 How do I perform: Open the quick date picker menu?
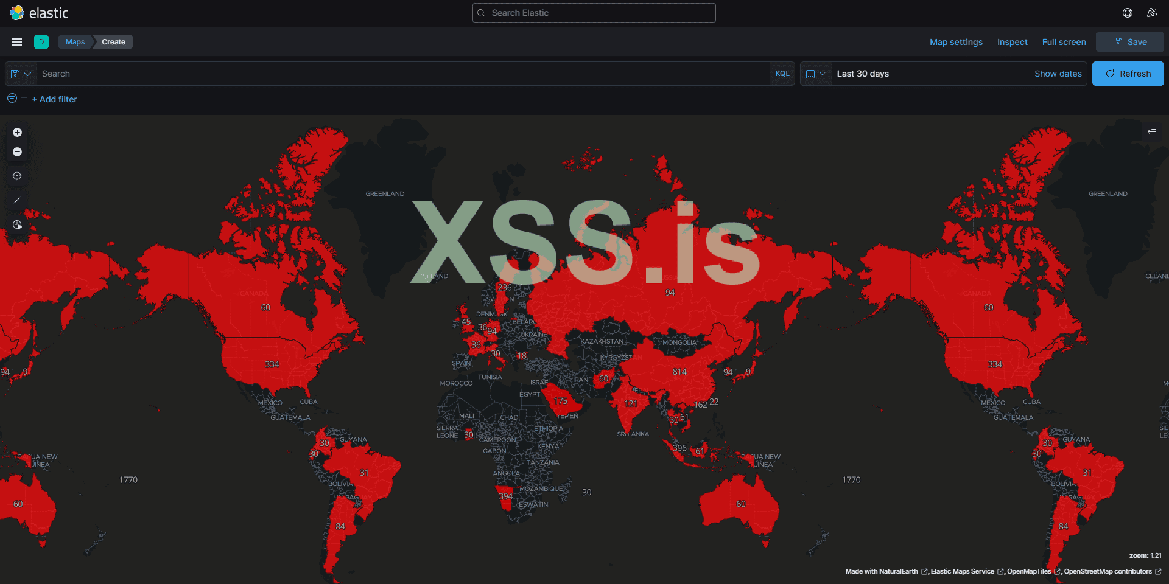816,74
